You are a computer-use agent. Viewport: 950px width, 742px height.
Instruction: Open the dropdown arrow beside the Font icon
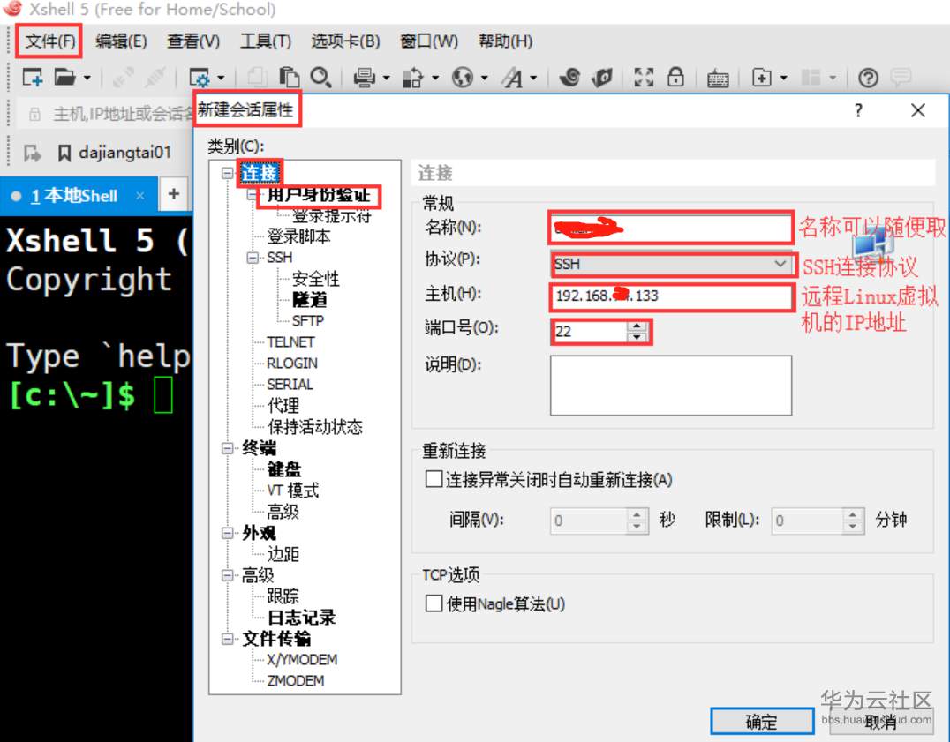[533, 78]
